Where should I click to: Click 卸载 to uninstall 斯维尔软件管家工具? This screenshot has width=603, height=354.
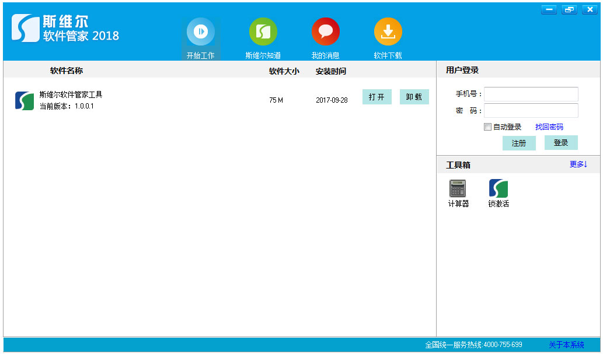(414, 97)
